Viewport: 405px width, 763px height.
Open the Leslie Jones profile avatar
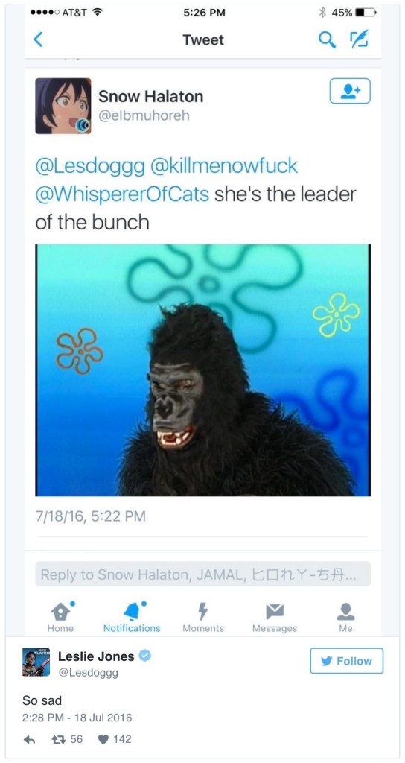[x=36, y=662]
